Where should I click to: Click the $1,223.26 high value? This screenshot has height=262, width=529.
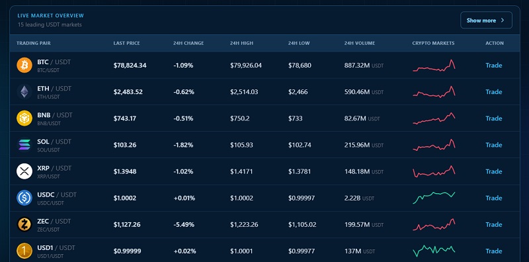click(x=244, y=224)
